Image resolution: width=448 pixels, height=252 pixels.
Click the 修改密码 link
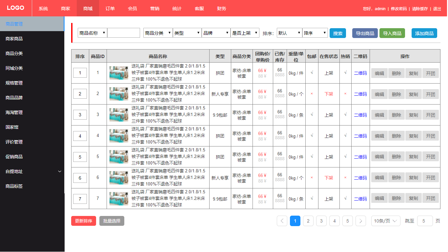399,9
